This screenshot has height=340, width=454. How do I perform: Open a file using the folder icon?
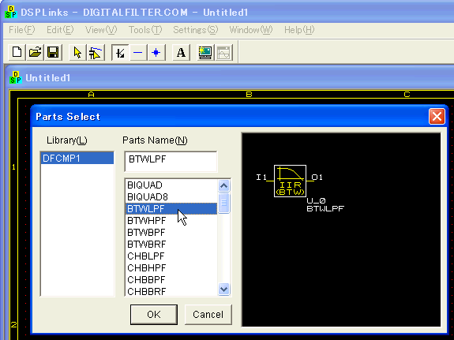click(x=35, y=52)
